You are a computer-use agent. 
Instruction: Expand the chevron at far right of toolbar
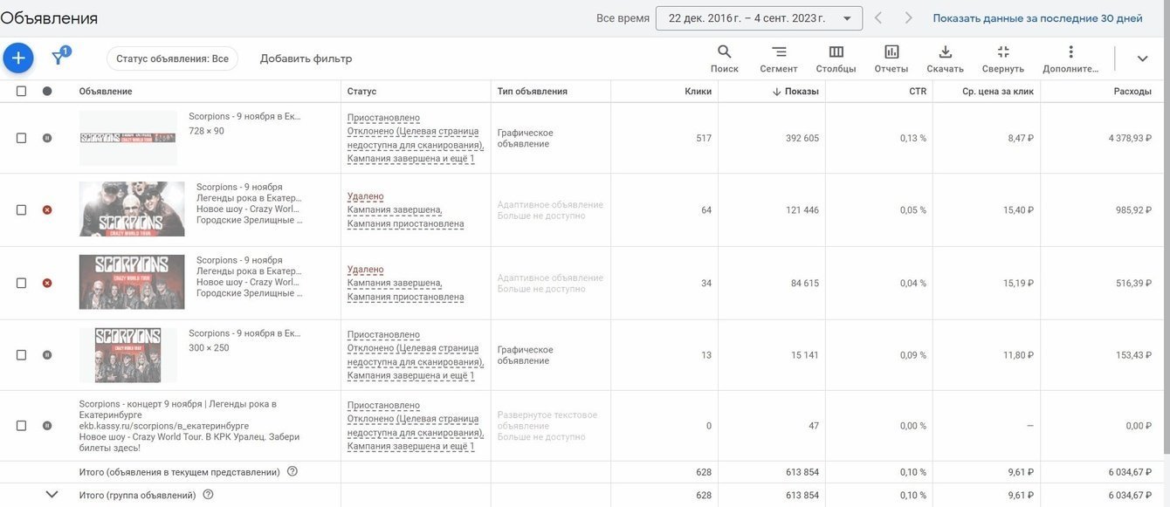point(1142,58)
